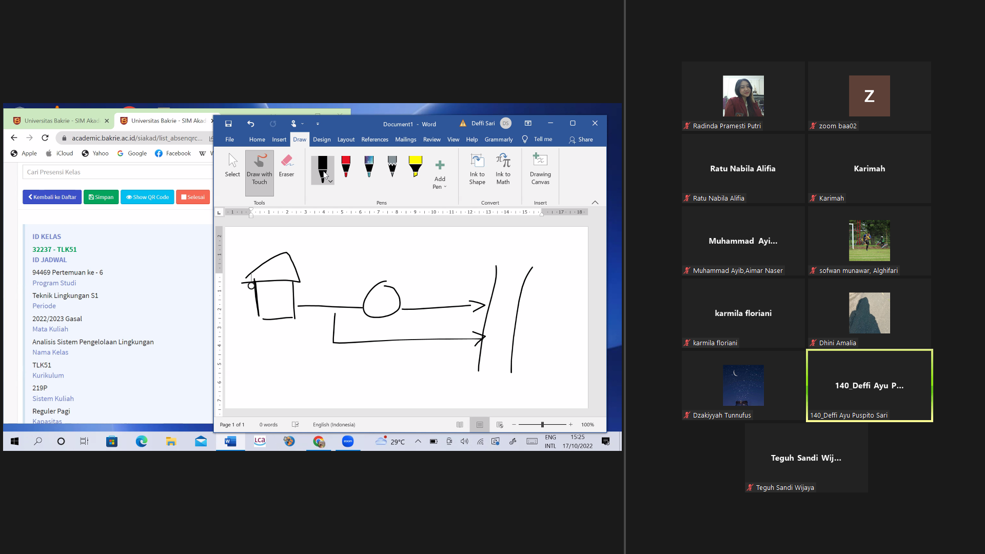The height and width of the screenshot is (554, 985).
Task: Click Dzakiyyah Tunnufus participant thumbnail
Action: [743, 385]
